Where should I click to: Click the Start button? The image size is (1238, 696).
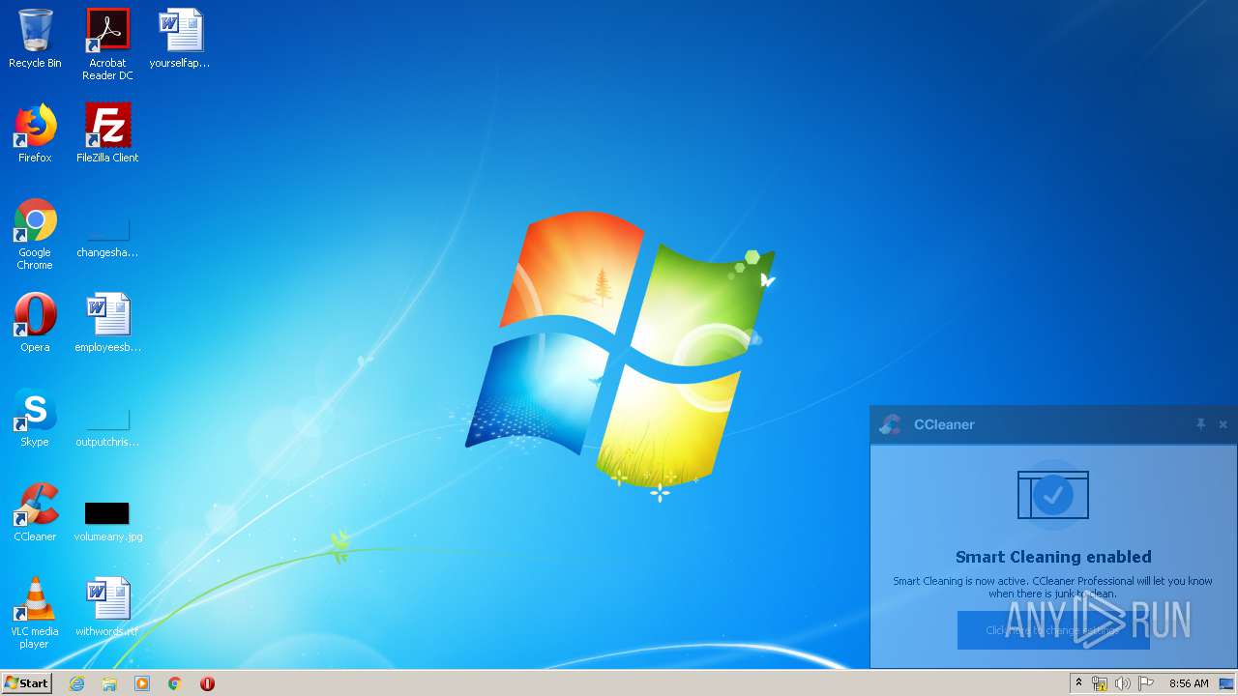click(26, 683)
